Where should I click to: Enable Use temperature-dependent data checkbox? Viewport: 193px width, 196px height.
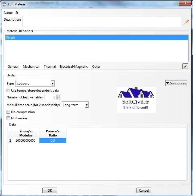8,90
